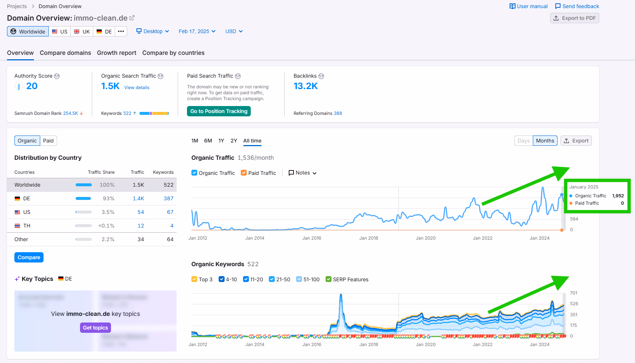Viewport: 635px width, 363px height.
Task: Disable the SERP Features checkbox
Action: click(x=329, y=279)
